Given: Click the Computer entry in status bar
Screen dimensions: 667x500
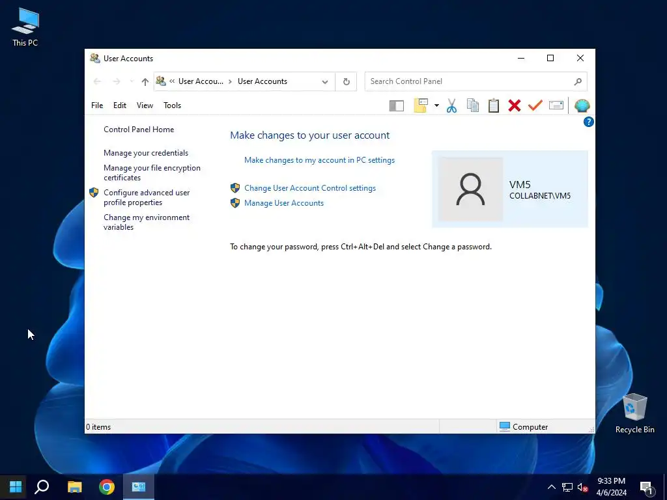Looking at the screenshot, I should [524, 427].
